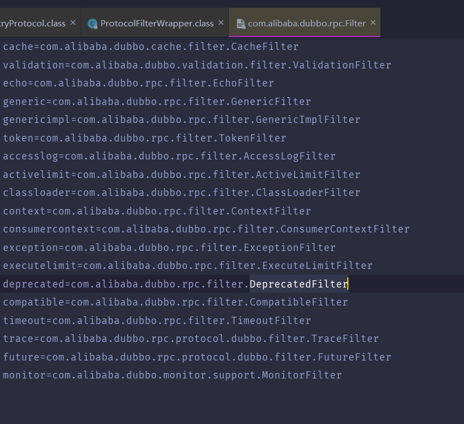Close the ProtocolFilterWrapper.class tab

[x=221, y=23]
